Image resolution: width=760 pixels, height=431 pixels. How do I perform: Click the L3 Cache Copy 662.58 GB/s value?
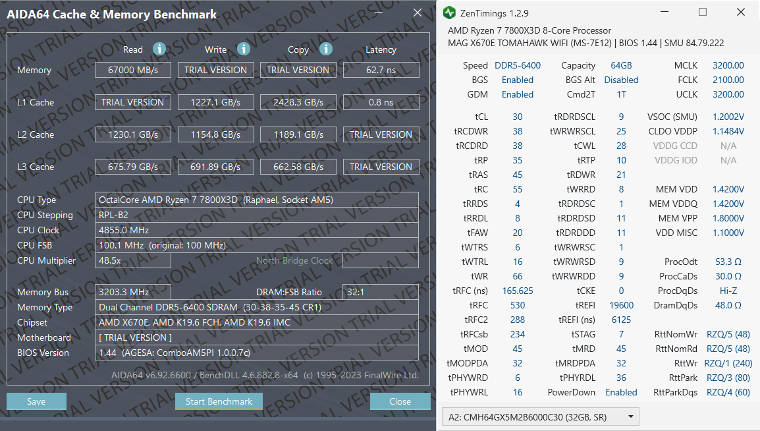[x=298, y=167]
